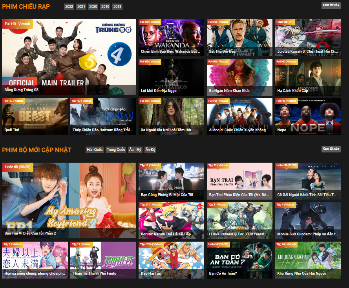The height and width of the screenshot is (288, 349).
Task: Open Bạn Trai Phản Diện Của Tôi card
Action: pos(239,181)
